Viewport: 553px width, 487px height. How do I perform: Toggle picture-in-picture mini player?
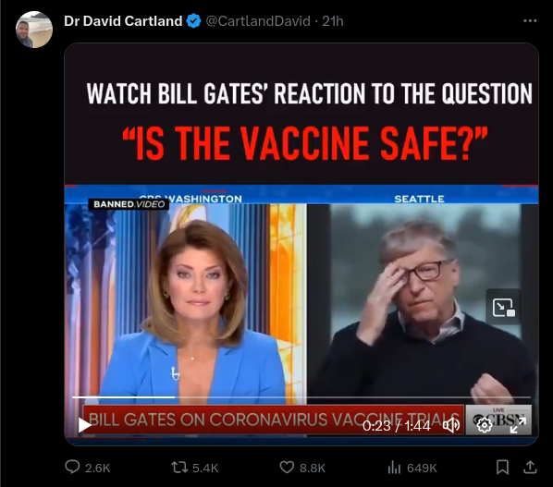coord(504,308)
